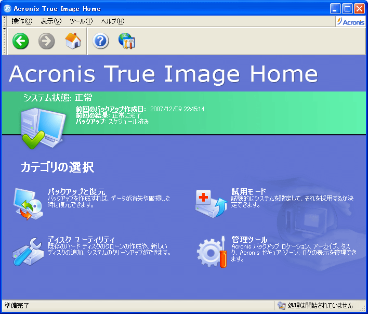Image resolution: width=368 pixels, height=314 pixels.
Task: Open the 表示(V) menu
Action: (51, 21)
